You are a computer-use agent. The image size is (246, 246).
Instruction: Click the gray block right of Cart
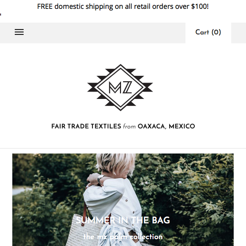coord(239,33)
